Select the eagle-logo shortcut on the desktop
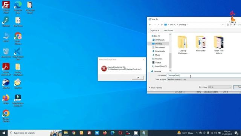The image size is (241, 136). click(x=6, y=83)
